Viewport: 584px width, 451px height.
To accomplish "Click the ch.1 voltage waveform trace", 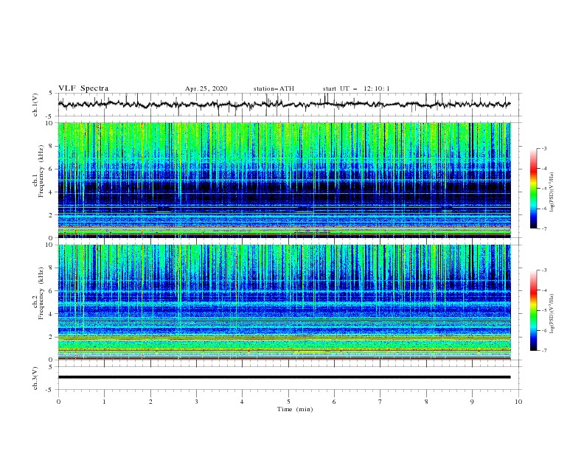I will point(284,104).
